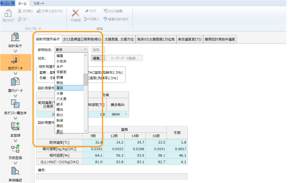This screenshot has width=288, height=183.
Task: Choose 前橋 from the location list
Action: [x=69, y=77]
